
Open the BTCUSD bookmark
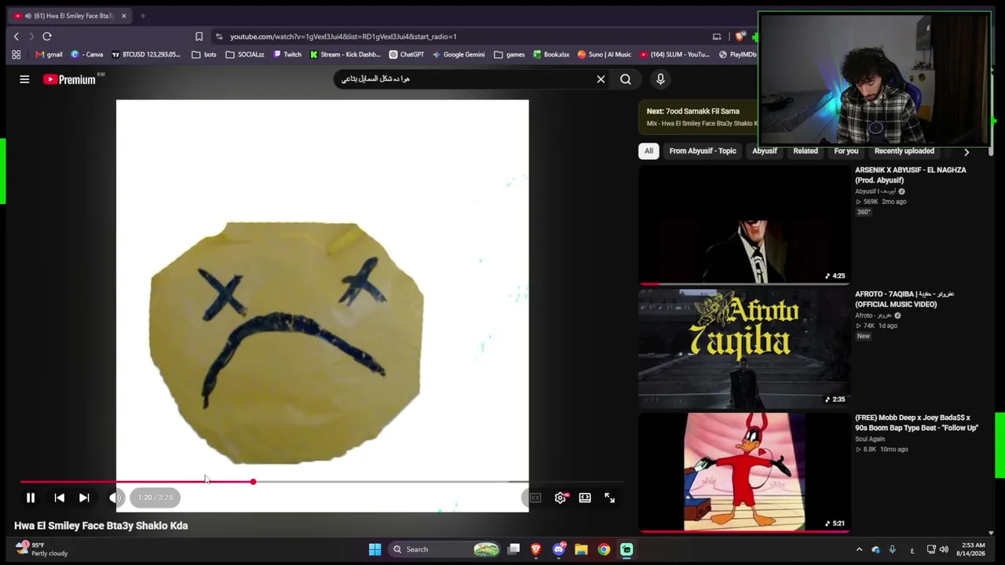click(146, 54)
